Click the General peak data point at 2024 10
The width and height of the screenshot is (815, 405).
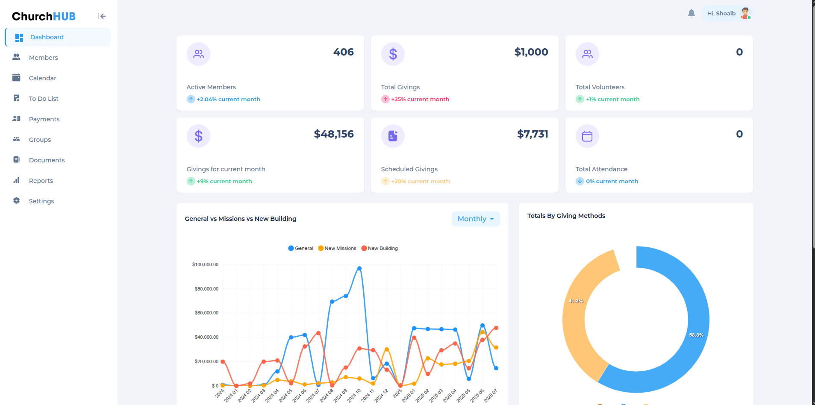point(359,269)
